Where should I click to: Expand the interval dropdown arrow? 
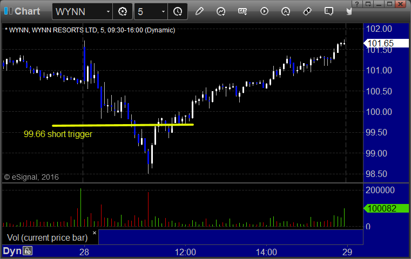click(163, 11)
